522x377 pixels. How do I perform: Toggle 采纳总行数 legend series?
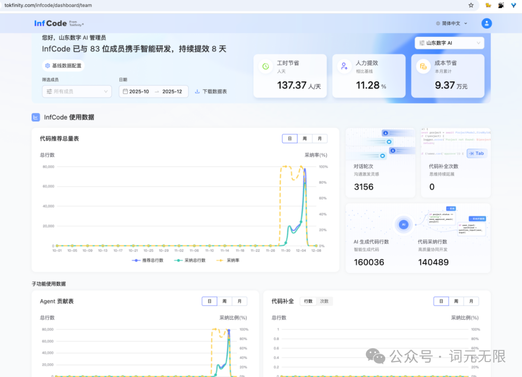(190, 261)
